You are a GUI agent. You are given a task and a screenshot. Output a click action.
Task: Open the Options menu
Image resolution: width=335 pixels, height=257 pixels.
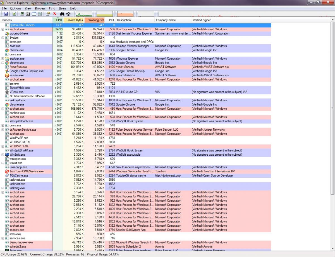pos(16,8)
